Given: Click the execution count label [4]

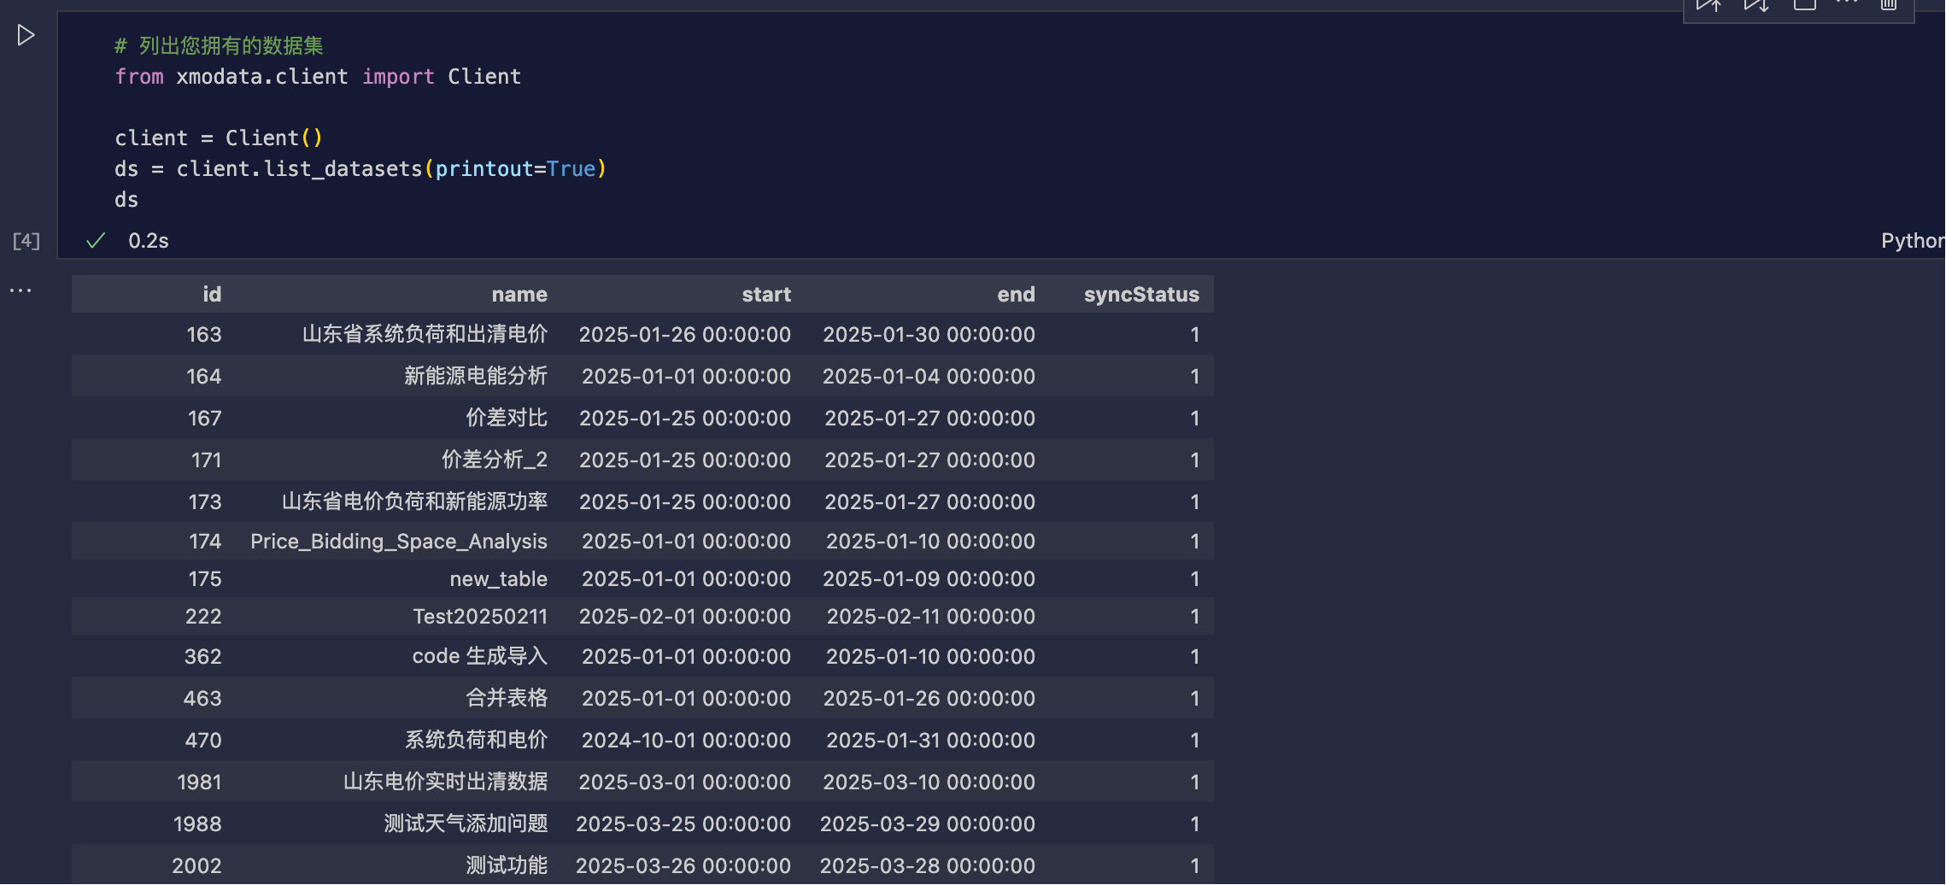Looking at the screenshot, I should pos(26,241).
